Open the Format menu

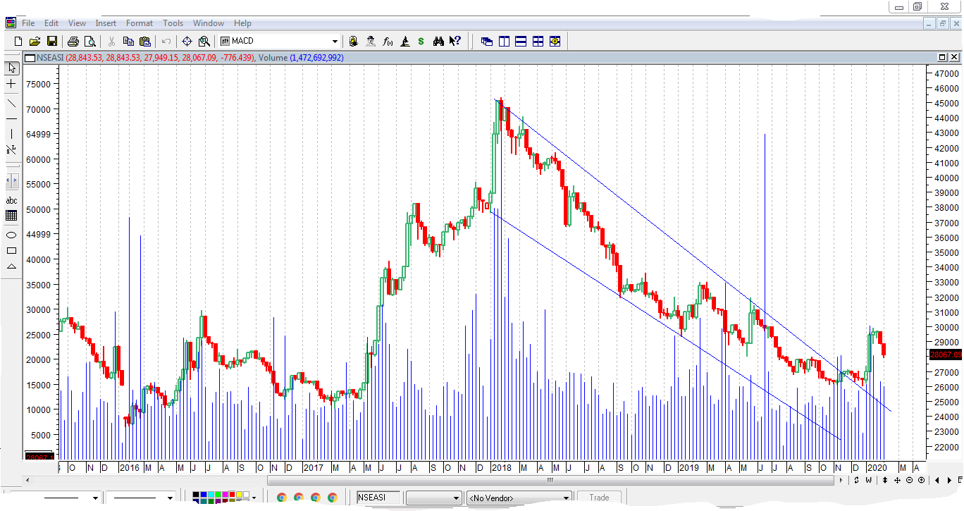[x=140, y=23]
